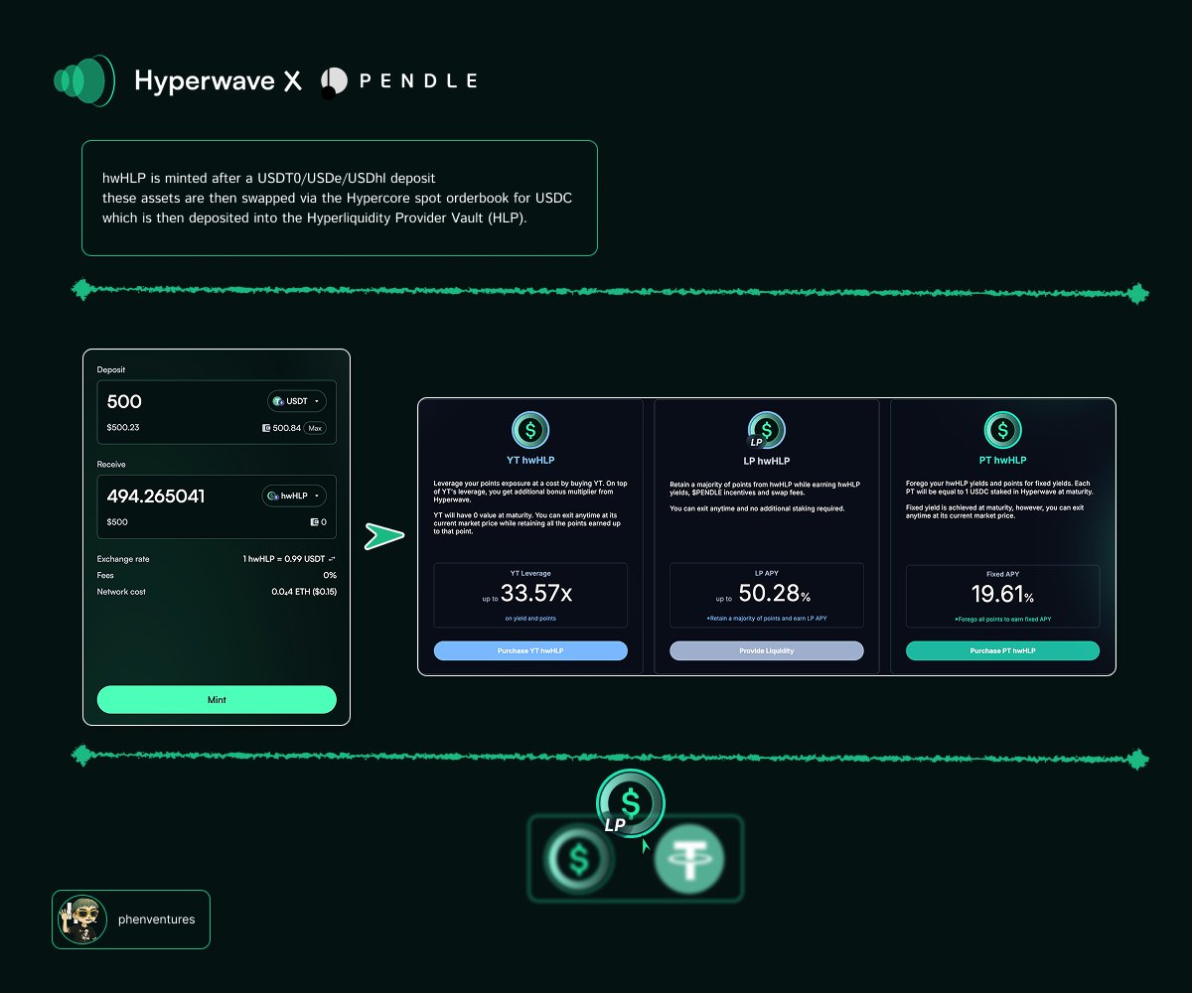1192x993 pixels.
Task: Click the "500.84" wallet balance value
Action: 286,428
